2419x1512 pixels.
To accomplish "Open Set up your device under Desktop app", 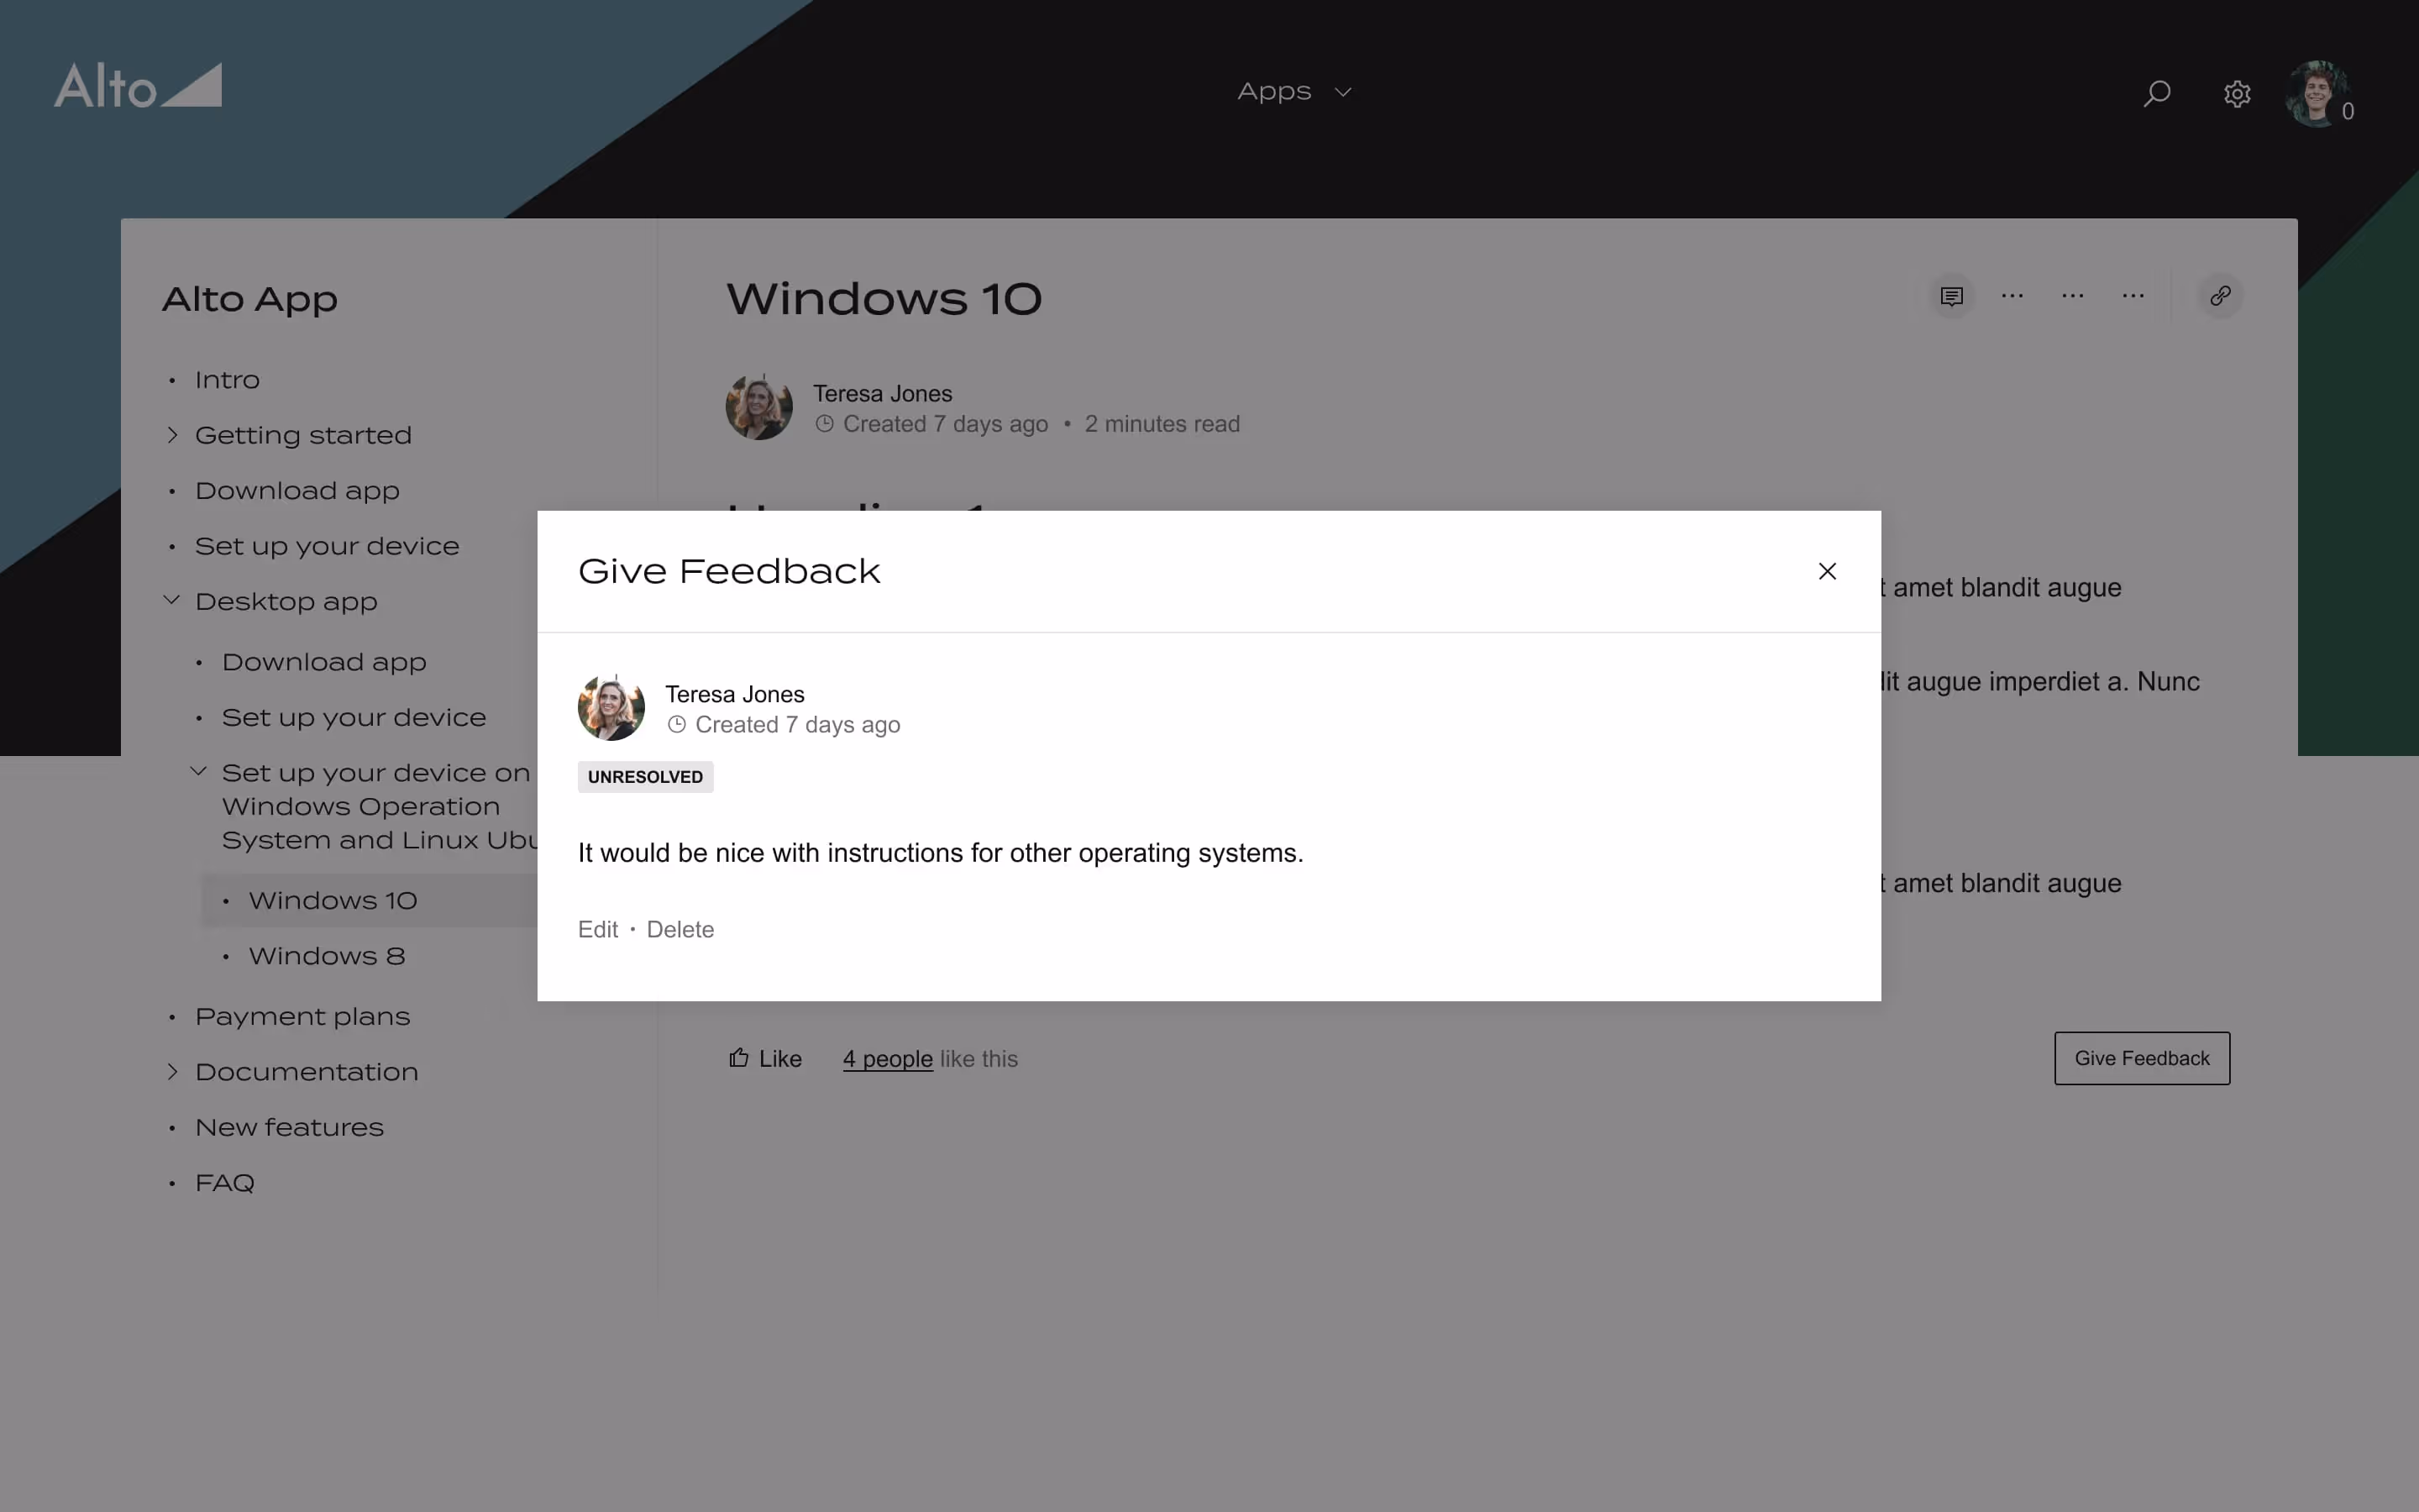I will (354, 717).
